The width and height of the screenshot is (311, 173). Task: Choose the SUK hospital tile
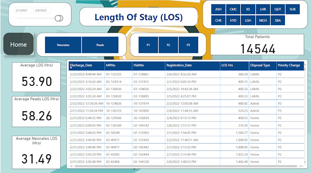click(x=293, y=9)
